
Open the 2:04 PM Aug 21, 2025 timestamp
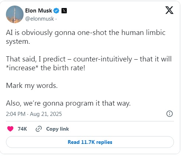[x=34, y=114]
